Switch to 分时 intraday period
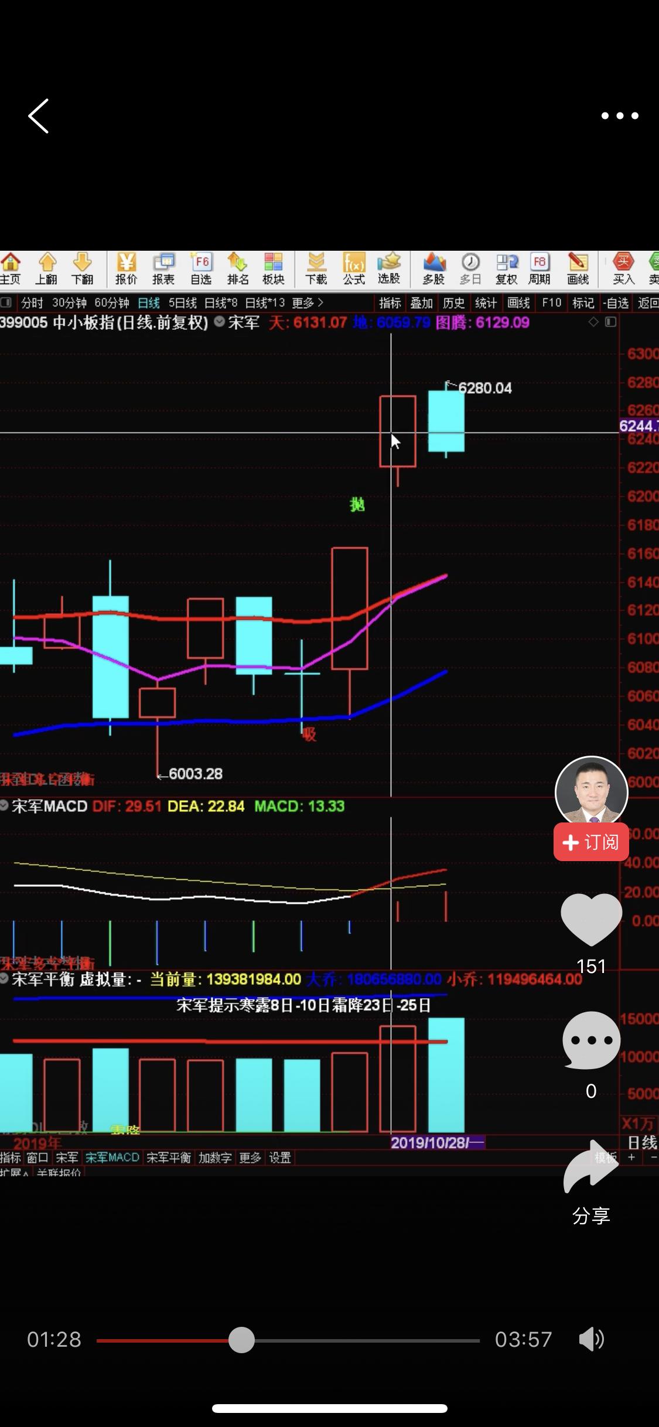Screen dimensions: 659x1427 [x=32, y=303]
